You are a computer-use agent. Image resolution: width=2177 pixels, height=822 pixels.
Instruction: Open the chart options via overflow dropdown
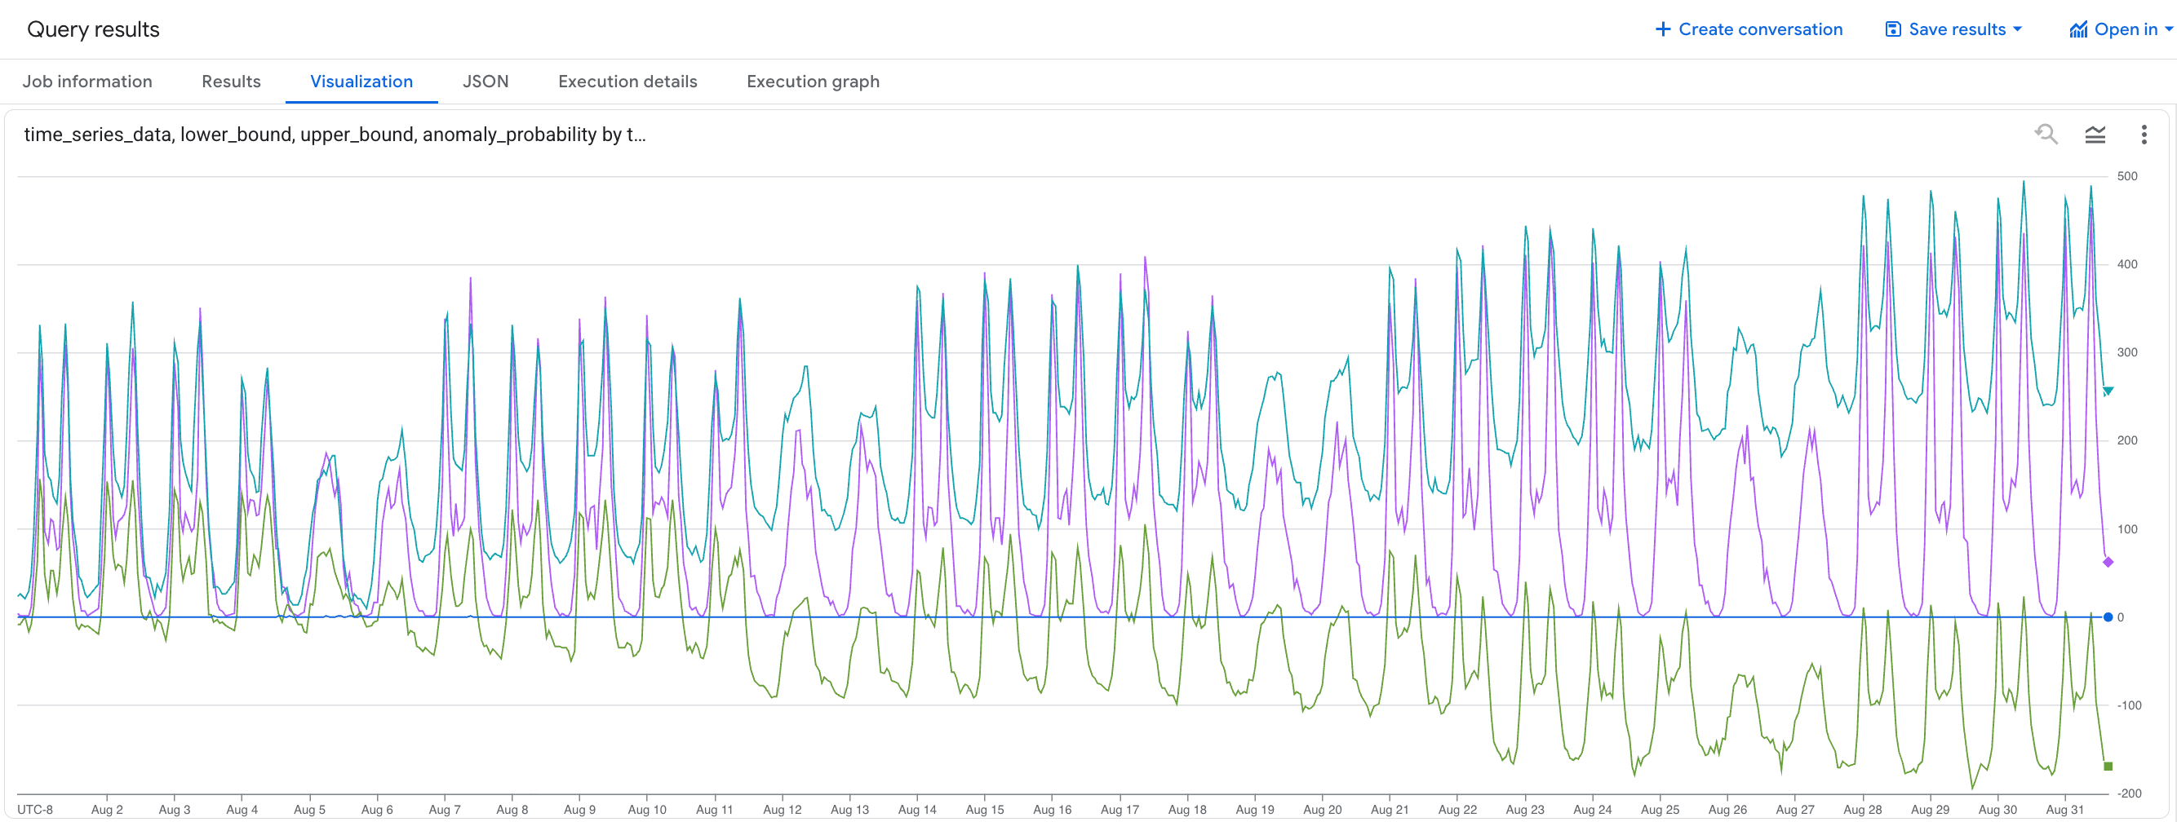[x=2144, y=134]
